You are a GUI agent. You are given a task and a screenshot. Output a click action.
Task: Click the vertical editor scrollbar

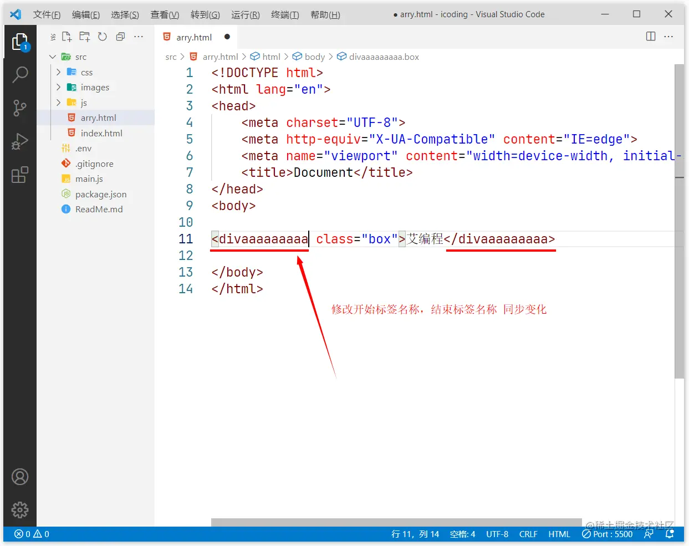pos(679,221)
